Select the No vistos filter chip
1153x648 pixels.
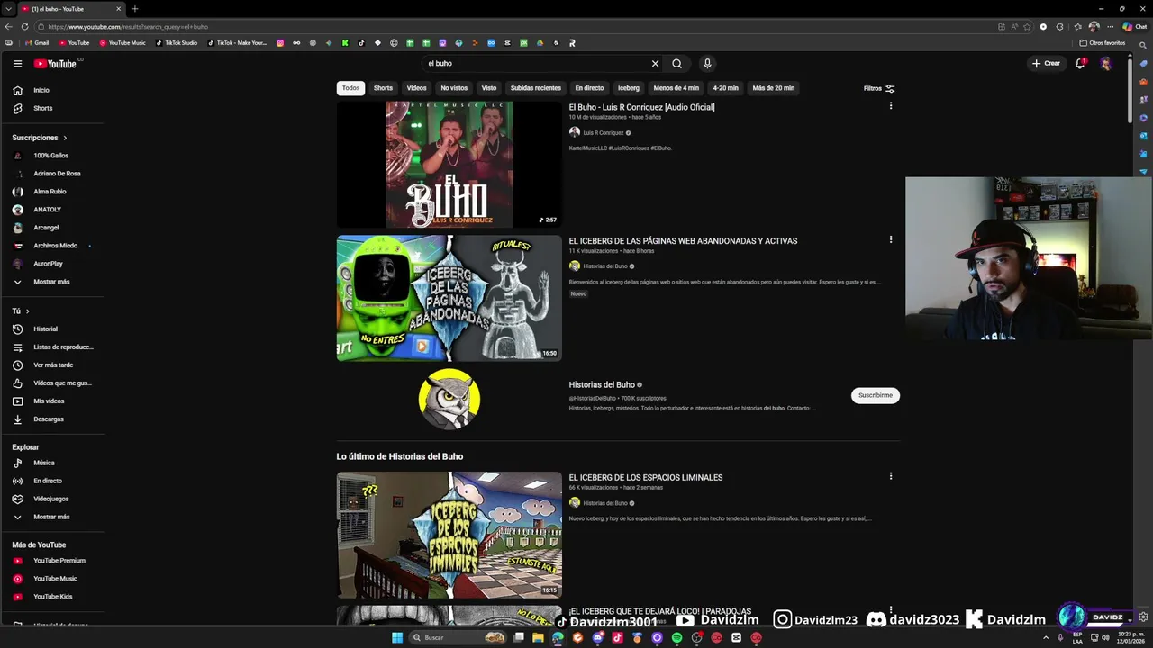click(x=454, y=88)
